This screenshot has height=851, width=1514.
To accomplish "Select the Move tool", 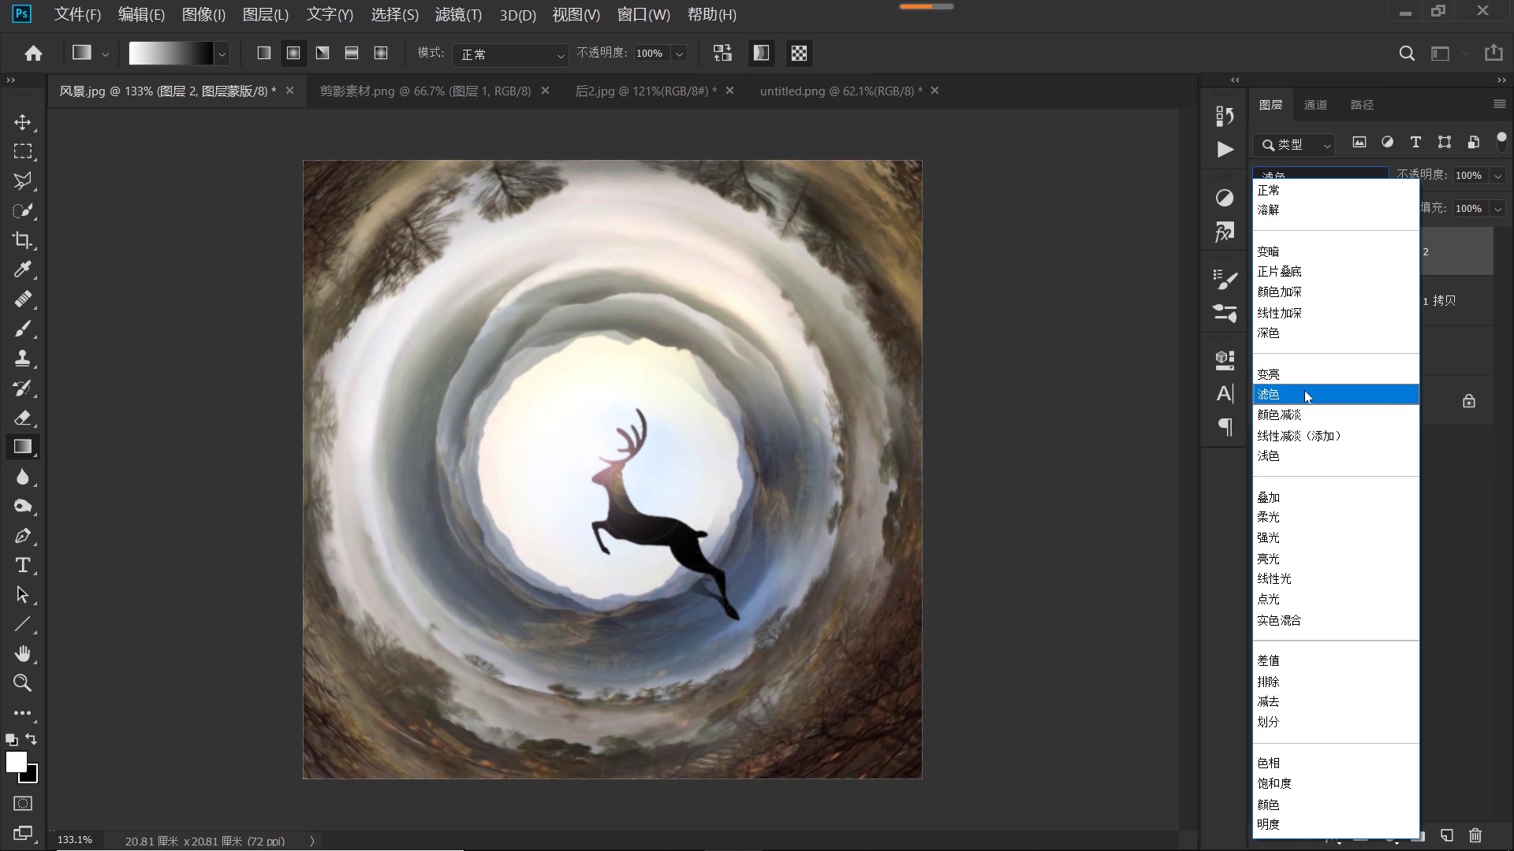I will point(23,122).
